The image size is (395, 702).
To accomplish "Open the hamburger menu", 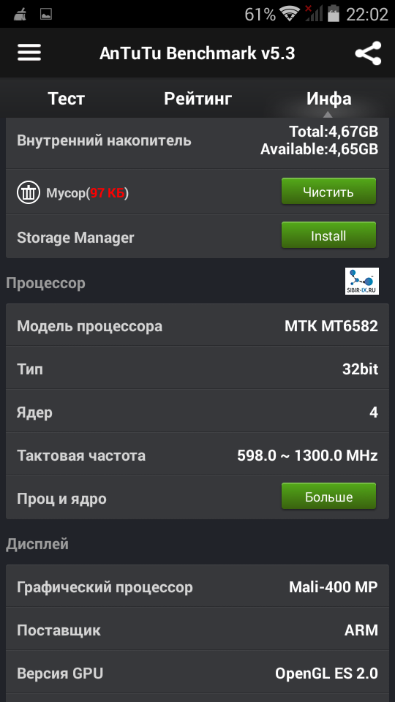I will [29, 53].
